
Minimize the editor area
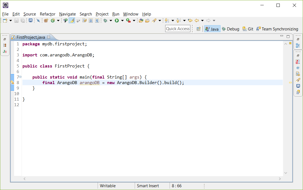click(281, 36)
